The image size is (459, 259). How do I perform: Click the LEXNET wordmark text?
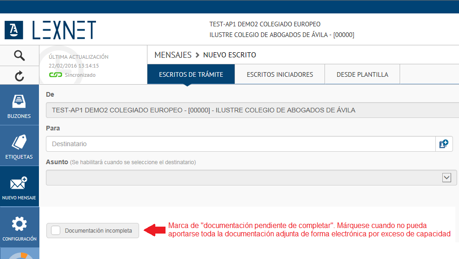pos(64,30)
